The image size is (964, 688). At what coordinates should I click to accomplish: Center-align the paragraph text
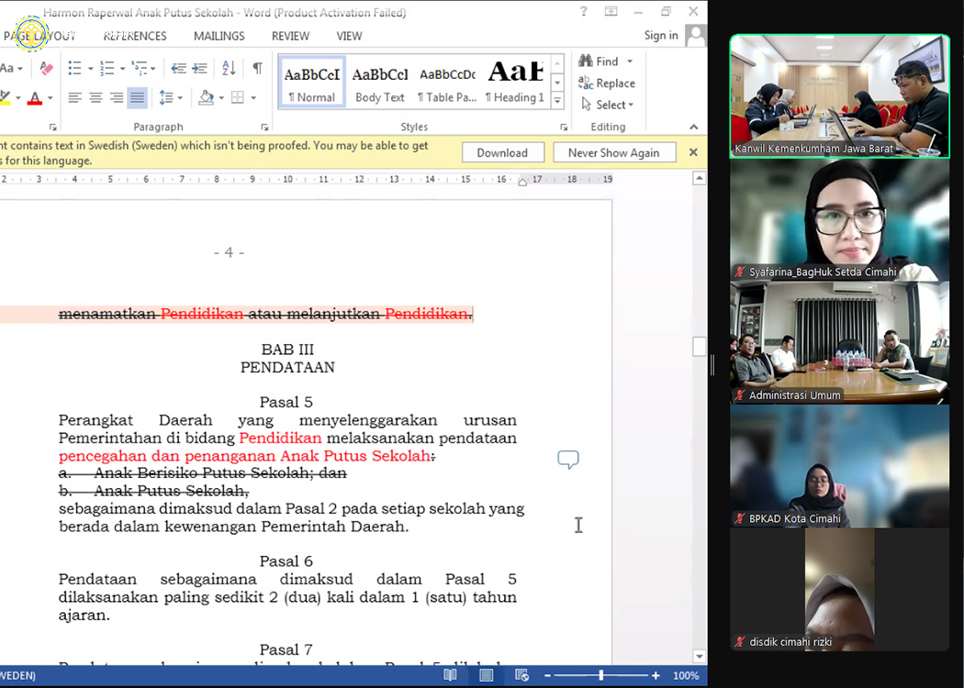pos(95,97)
